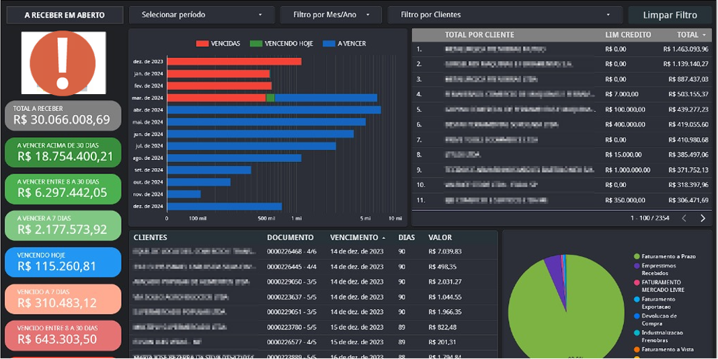Click Faturamento a Vista legend item
718x359 pixels.
(664, 350)
